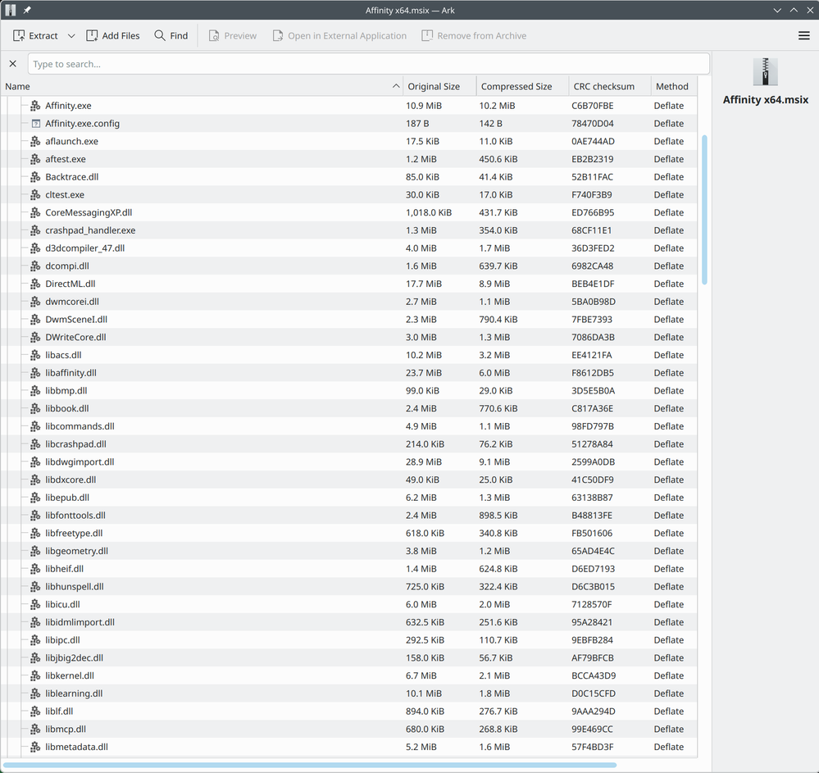The image size is (819, 773).
Task: Click the libbook.dll file icon
Action: click(35, 408)
